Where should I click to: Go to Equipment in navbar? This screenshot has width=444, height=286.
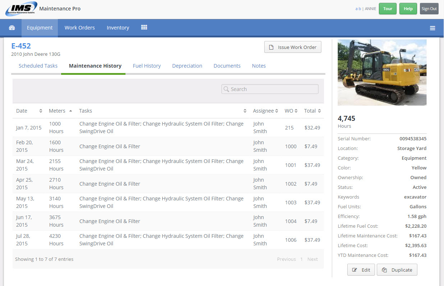(40, 28)
